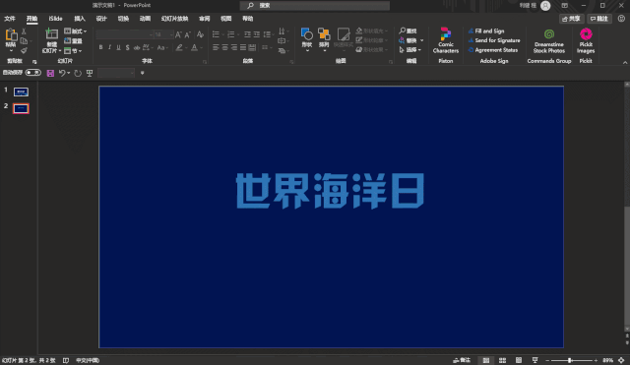Toggle Italic formatting
Viewport: 630px width, 365px height.
pos(109,48)
